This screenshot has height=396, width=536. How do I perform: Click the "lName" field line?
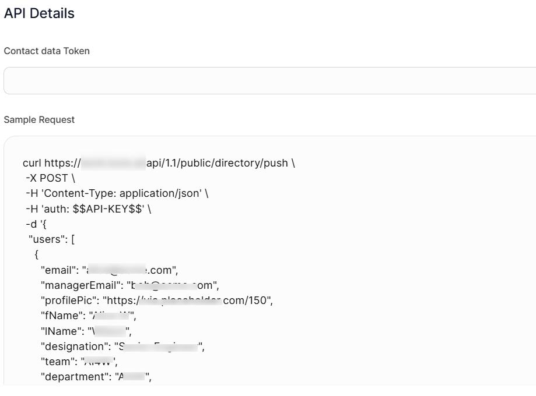86,331
